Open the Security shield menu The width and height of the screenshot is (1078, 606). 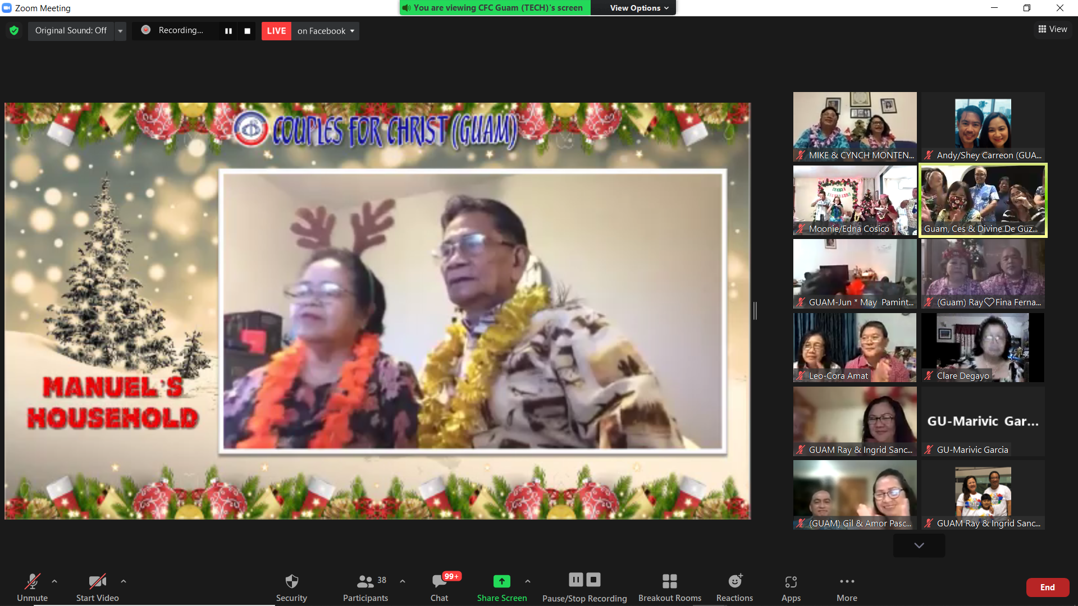click(x=291, y=587)
